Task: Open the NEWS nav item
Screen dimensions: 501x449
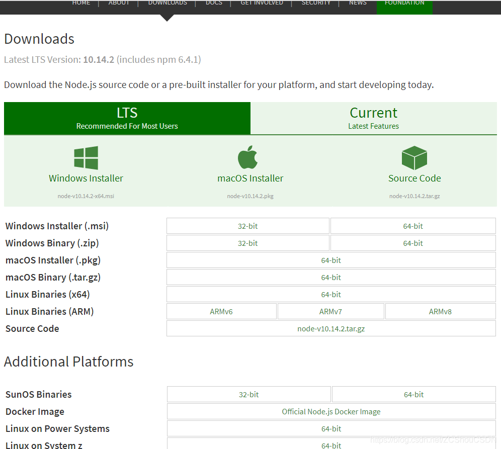Action: (x=358, y=3)
